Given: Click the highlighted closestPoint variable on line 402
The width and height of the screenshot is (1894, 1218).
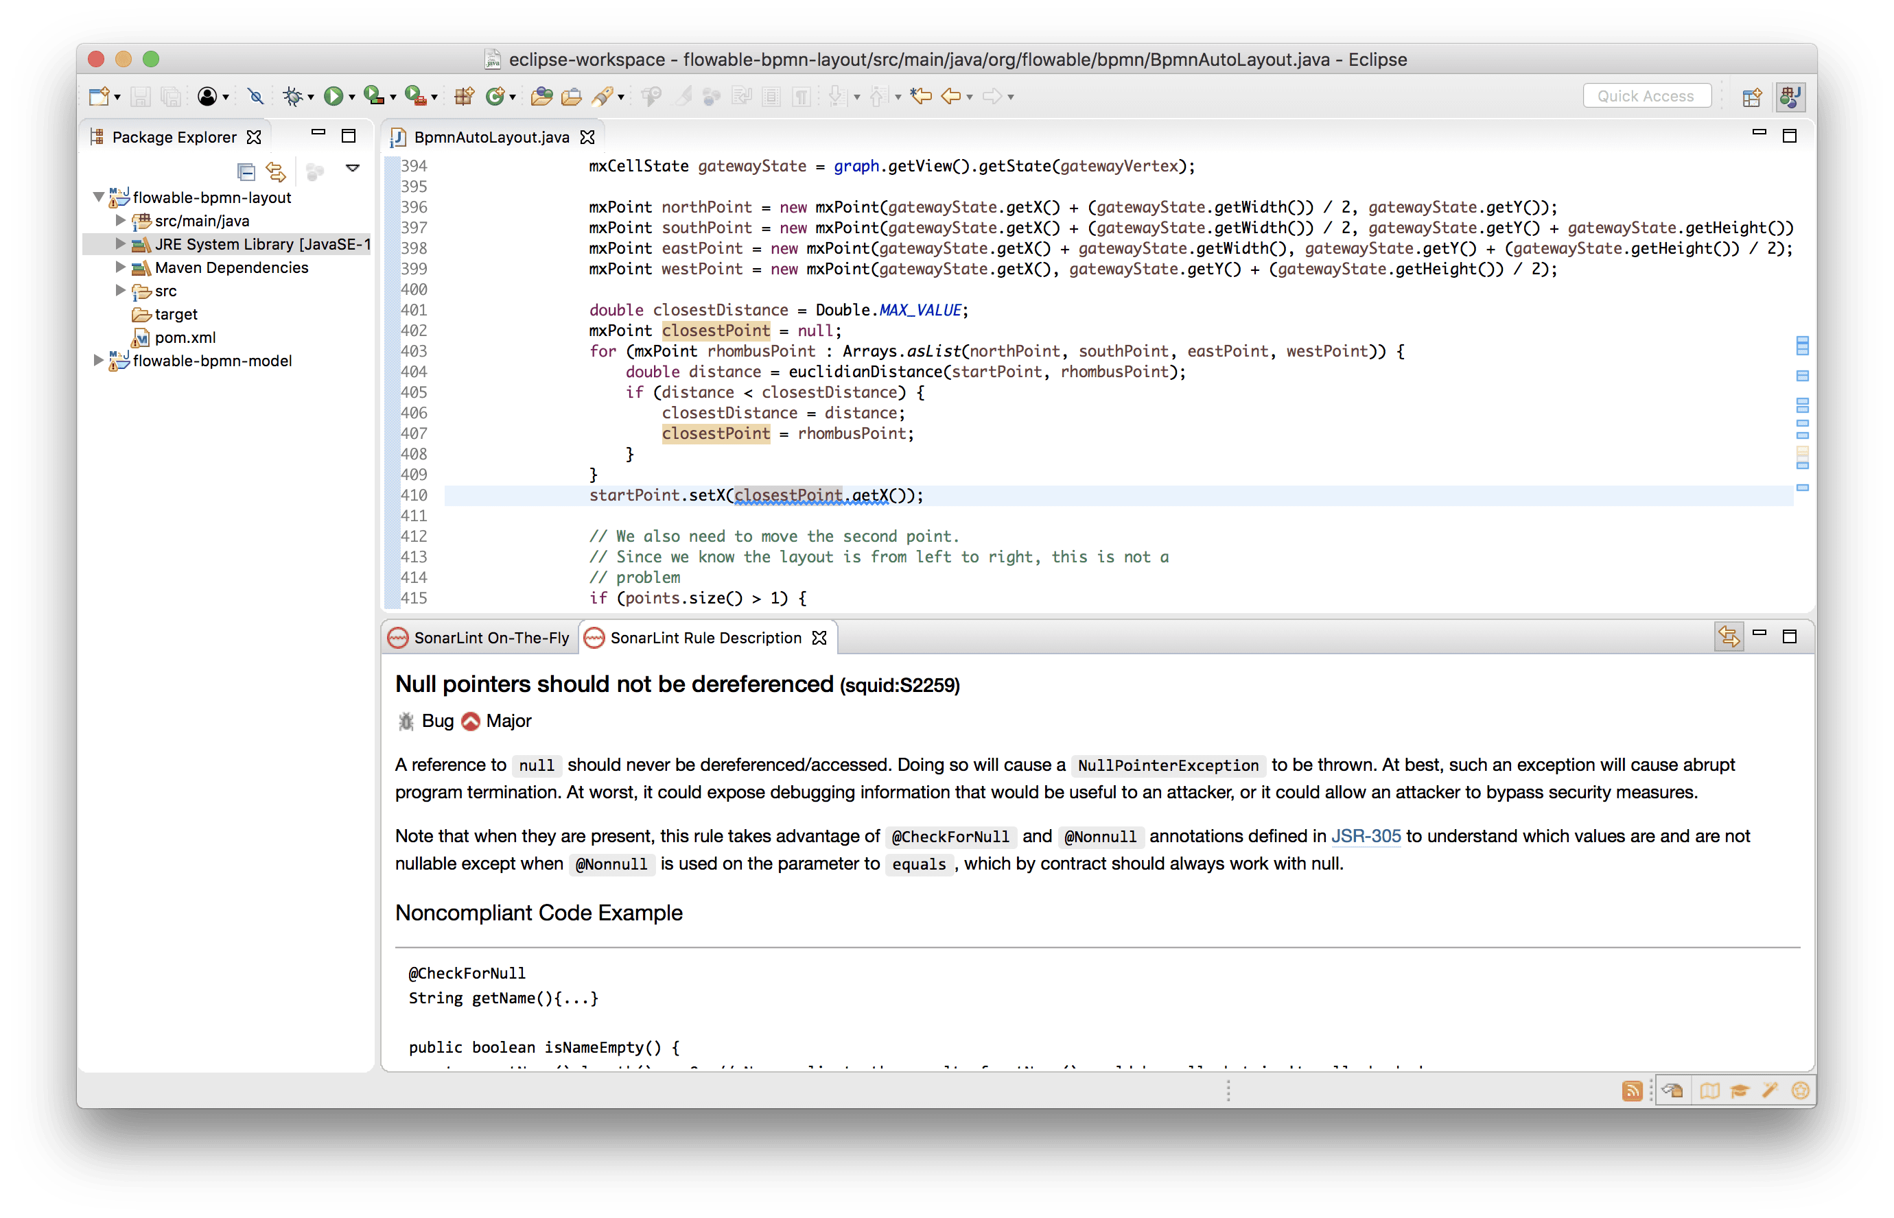Looking at the screenshot, I should tap(715, 331).
